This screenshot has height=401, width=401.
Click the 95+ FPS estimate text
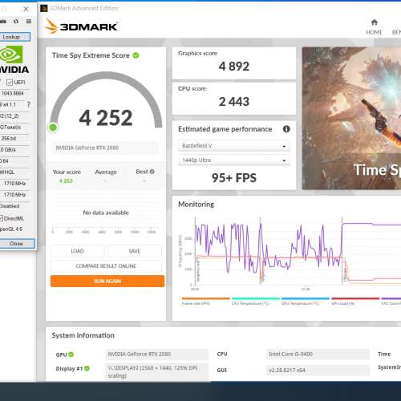[x=234, y=178]
